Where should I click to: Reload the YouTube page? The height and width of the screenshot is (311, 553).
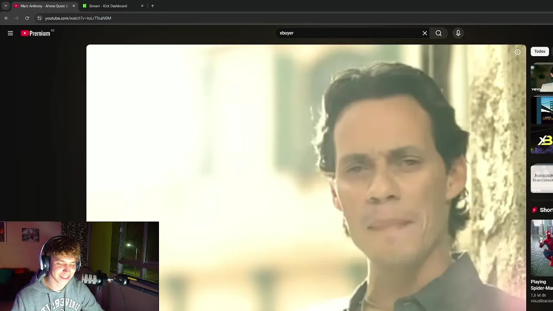click(27, 18)
